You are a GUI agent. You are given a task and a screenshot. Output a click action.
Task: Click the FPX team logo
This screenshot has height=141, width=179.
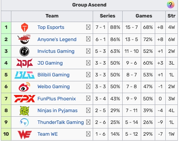[x=25, y=98]
